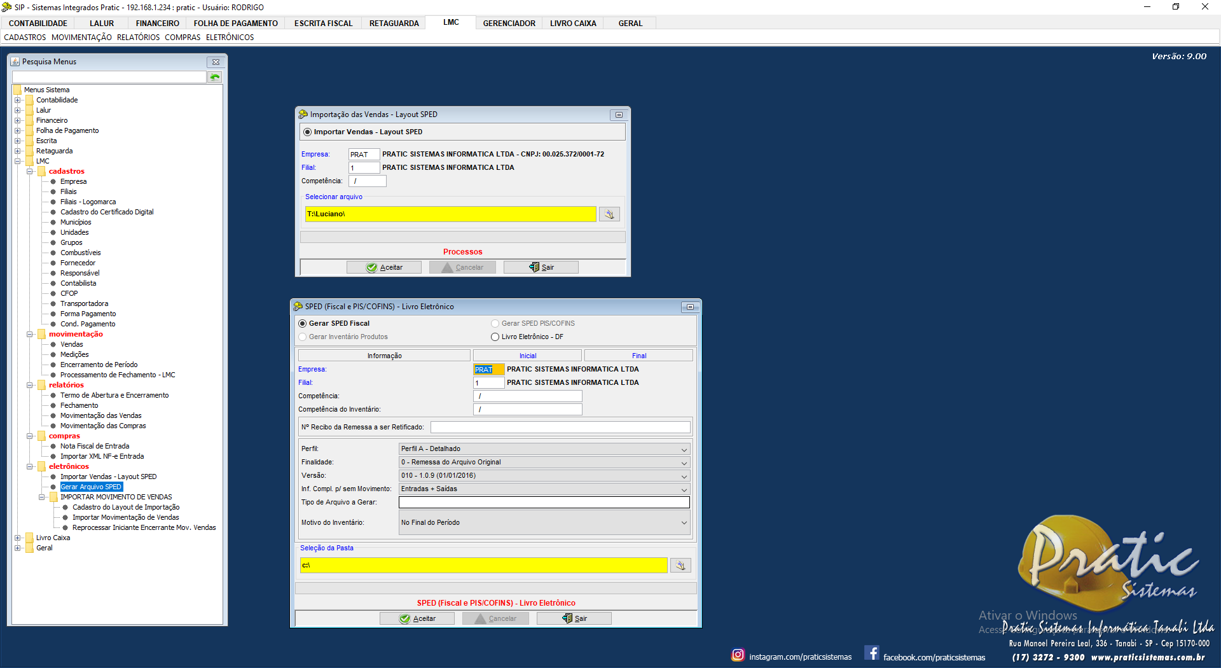Select Importar Vendas - Layout SPED radio
The image size is (1221, 668).
tap(308, 132)
